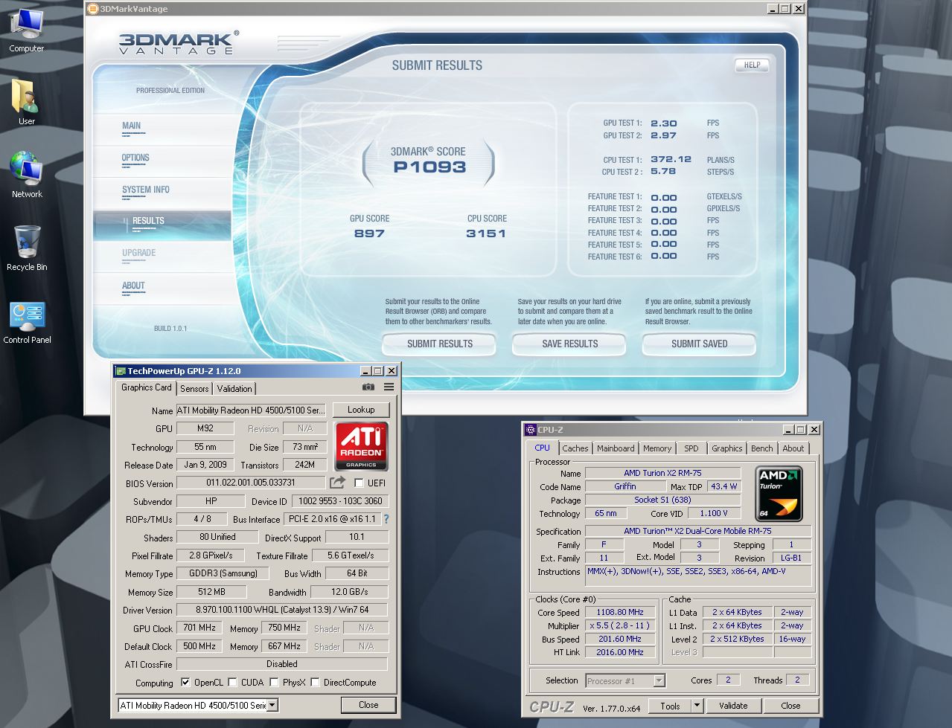The width and height of the screenshot is (952, 728).
Task: Switch to the Bench tab in CPU-Z
Action: (x=761, y=448)
